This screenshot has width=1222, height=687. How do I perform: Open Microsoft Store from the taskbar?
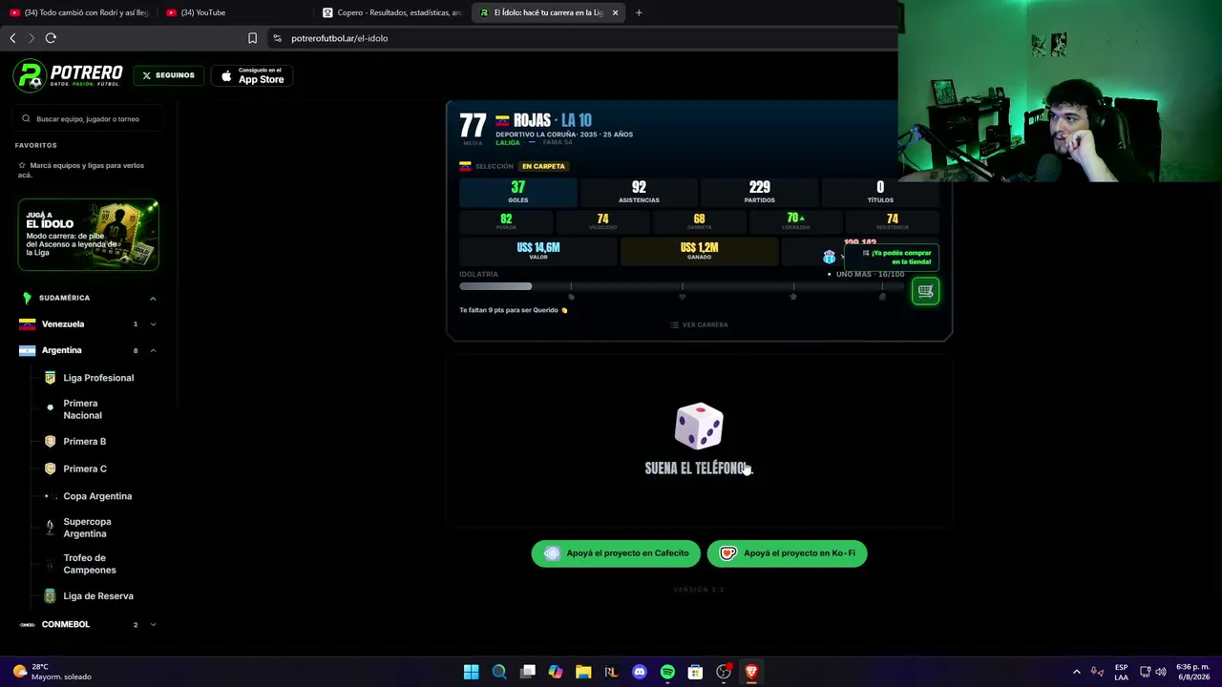click(x=695, y=672)
